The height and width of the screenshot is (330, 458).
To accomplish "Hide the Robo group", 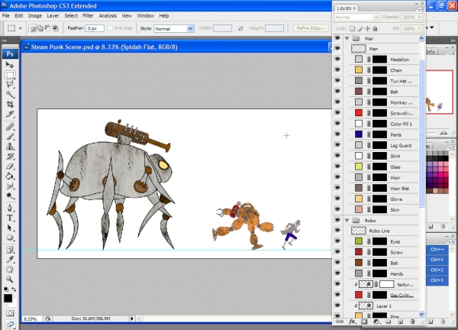I will 337,220.
